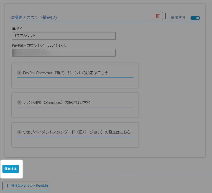Expand PayPal Checkout（新バージョン）の設定はこちら

[x=66, y=73]
